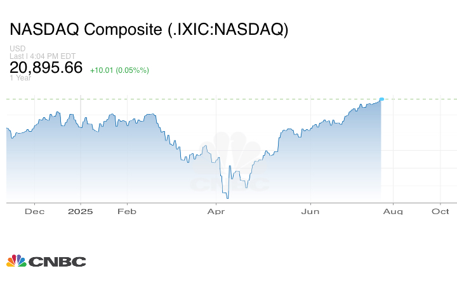Click the Oct label on the time axis
The width and height of the screenshot is (457, 285).
440,211
